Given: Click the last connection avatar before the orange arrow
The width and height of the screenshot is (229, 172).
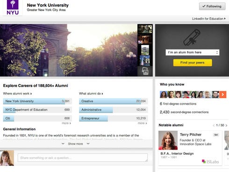Looking at the screenshot, I should point(215,94).
